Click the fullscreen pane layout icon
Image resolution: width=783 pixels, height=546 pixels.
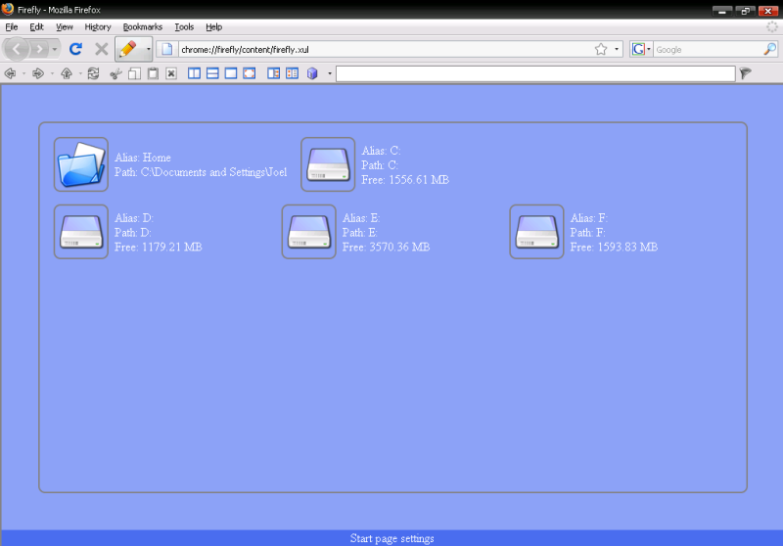tap(250, 73)
